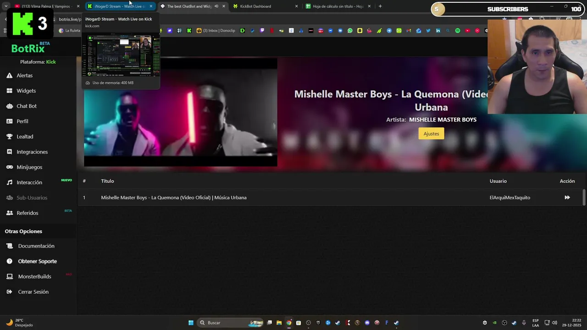Open the Telegram bookmark icon

click(389, 31)
